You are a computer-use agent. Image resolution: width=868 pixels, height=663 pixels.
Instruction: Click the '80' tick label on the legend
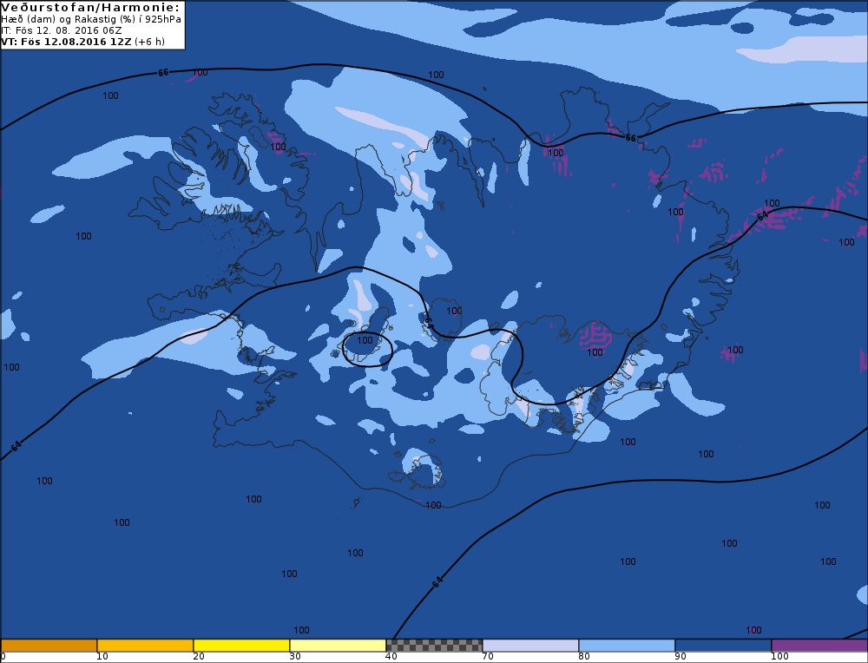(584, 657)
